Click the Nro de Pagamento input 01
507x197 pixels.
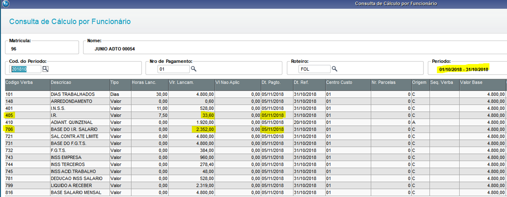174,69
